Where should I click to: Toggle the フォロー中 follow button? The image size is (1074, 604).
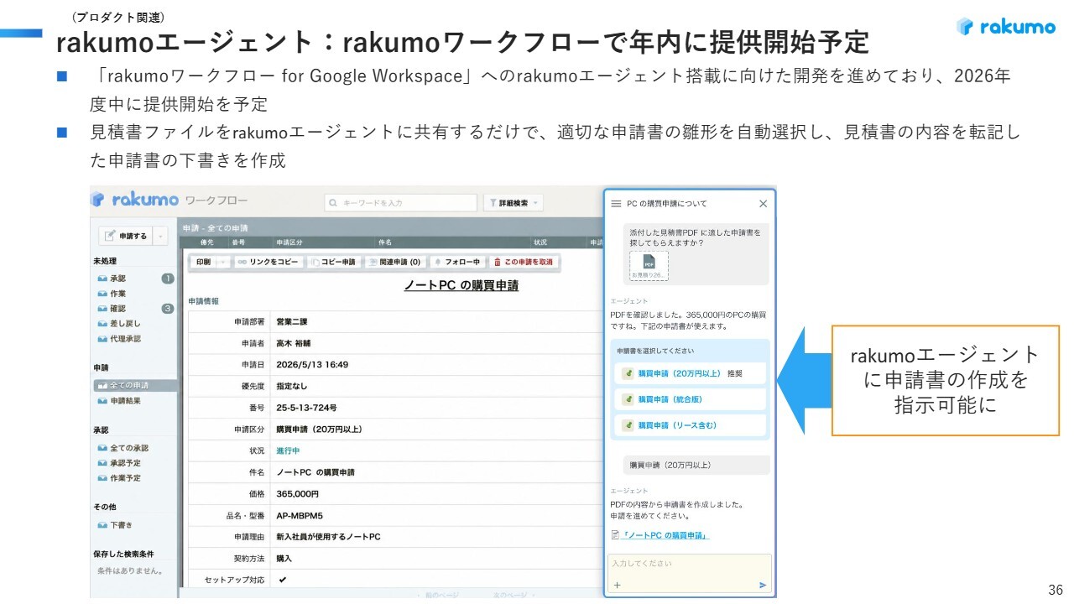click(x=456, y=262)
